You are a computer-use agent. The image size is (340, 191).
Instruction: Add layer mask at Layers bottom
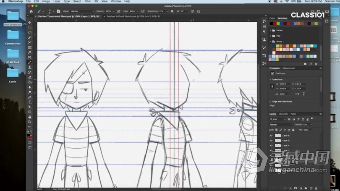(296, 188)
